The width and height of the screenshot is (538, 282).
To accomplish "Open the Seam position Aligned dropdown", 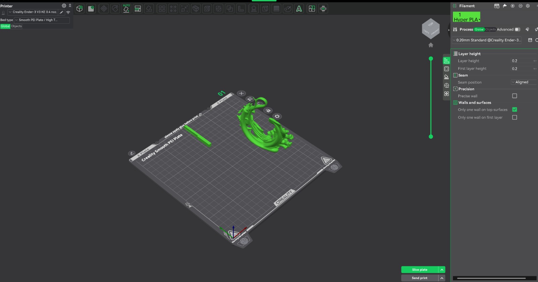I will pyautogui.click(x=523, y=82).
